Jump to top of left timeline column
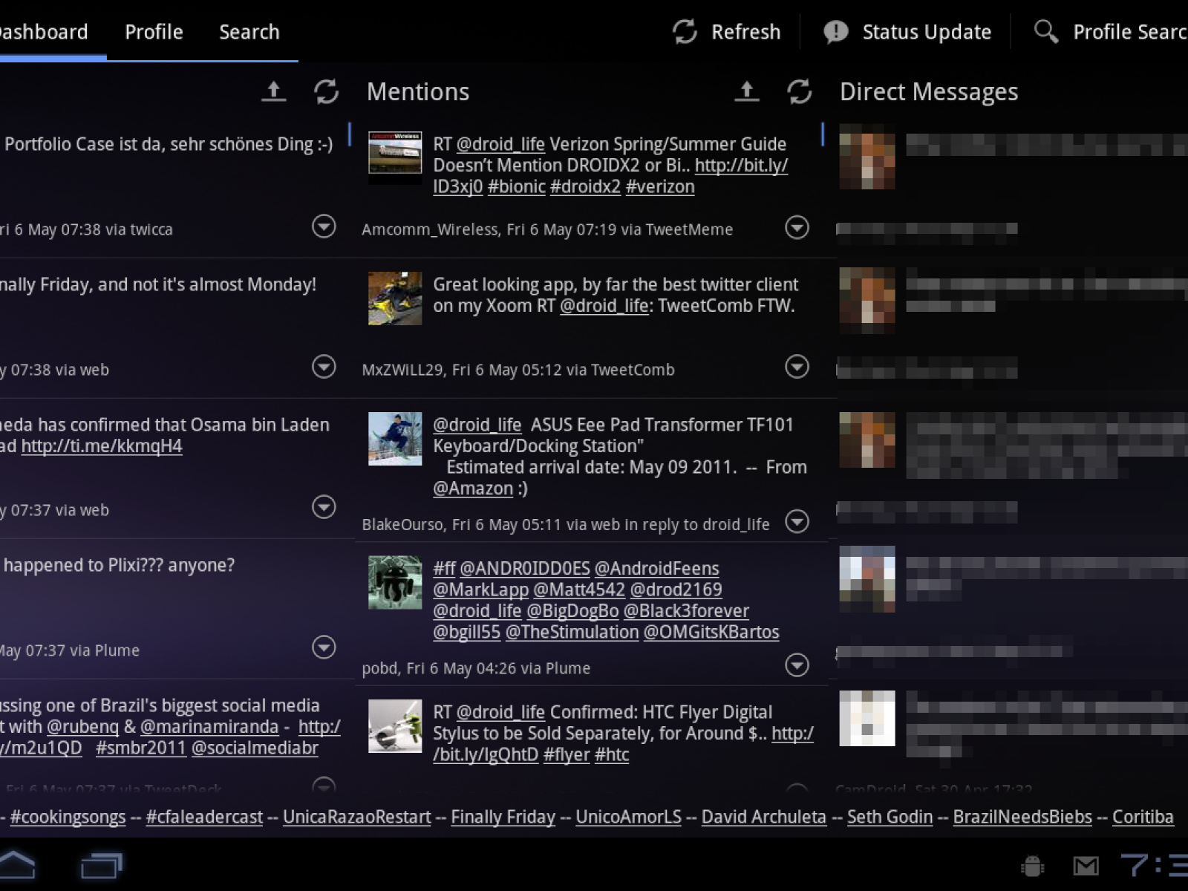This screenshot has width=1188, height=891. [x=273, y=91]
